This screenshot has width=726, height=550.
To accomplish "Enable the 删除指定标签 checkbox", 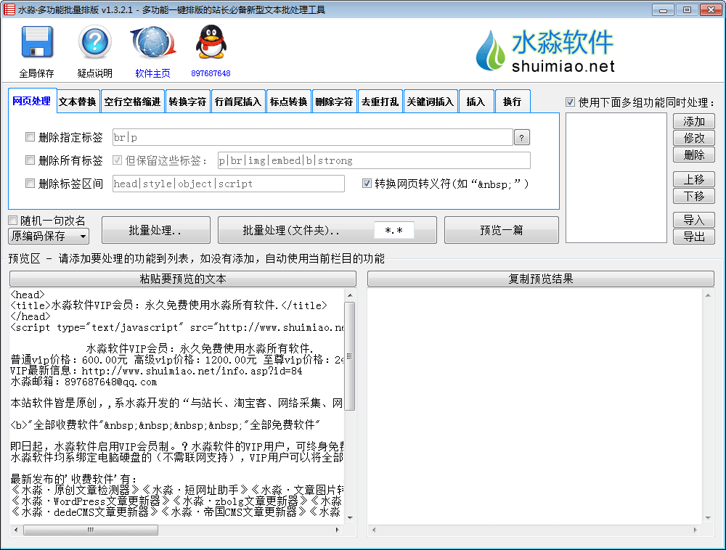I will tap(30, 137).
